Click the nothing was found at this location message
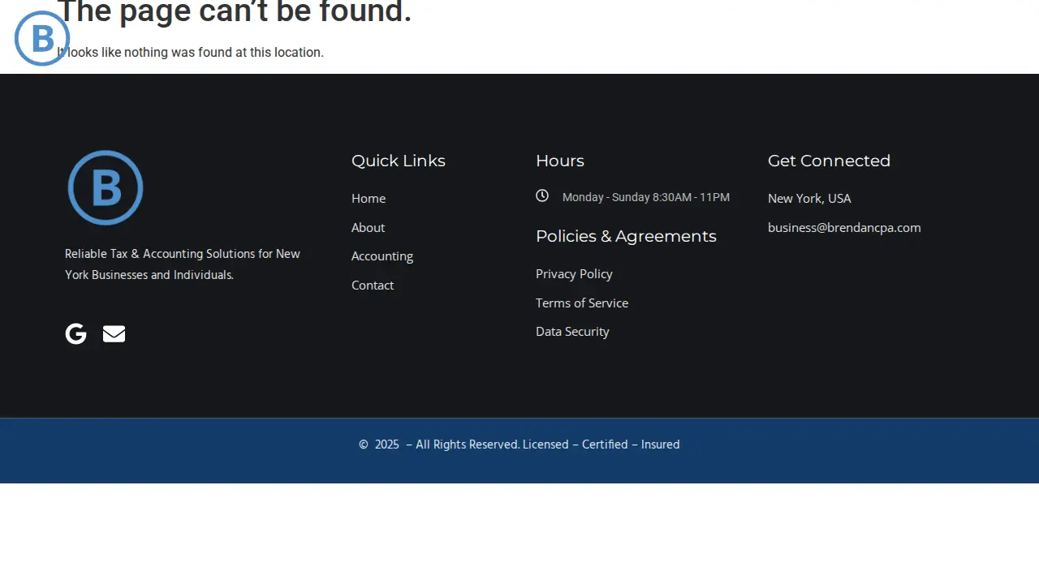Image resolution: width=1039 pixels, height=584 pixels. pos(191,52)
